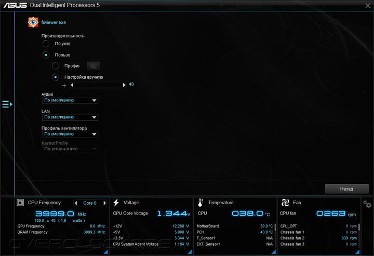The image size is (374, 256).
Task: Click the plus icon beside the manual slider
Action: (64, 85)
